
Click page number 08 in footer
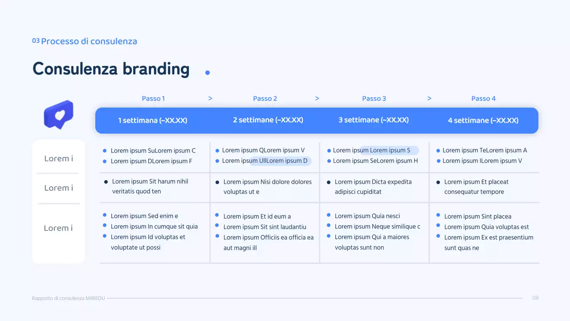(535, 298)
